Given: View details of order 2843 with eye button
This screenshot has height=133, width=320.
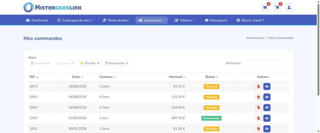Looking at the screenshot, I should pos(267,97).
